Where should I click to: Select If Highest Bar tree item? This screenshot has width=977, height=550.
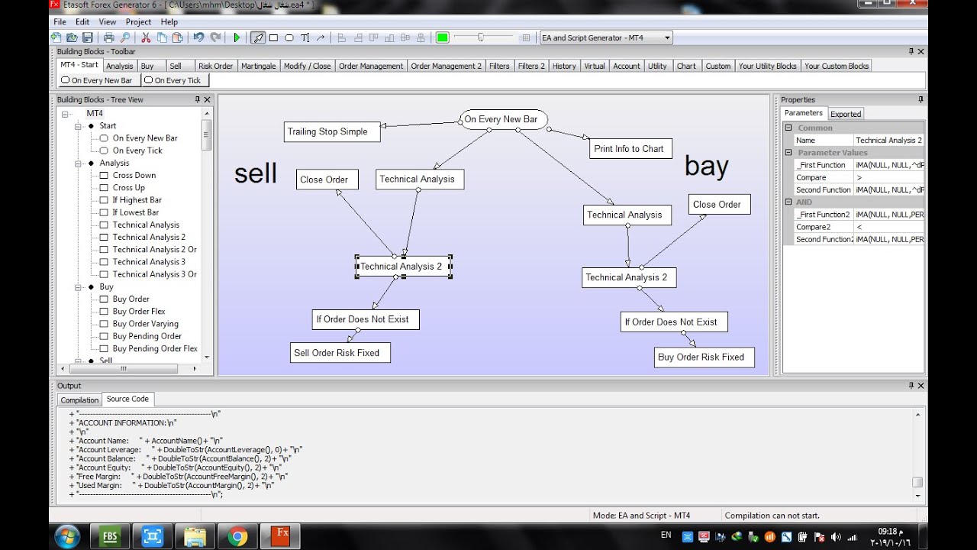(x=137, y=200)
